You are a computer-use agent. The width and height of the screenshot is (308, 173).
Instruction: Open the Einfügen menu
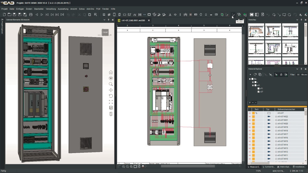click(20, 9)
